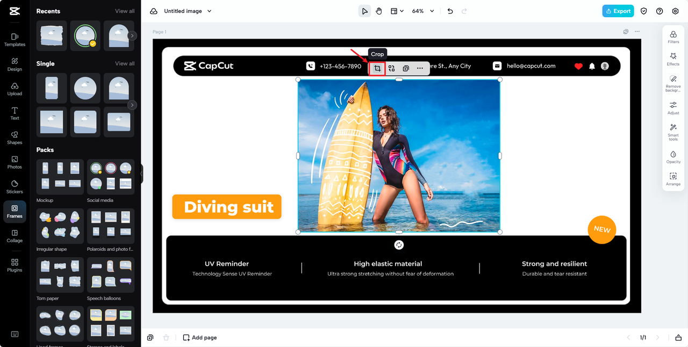Open the Help question mark icon

tap(660, 11)
